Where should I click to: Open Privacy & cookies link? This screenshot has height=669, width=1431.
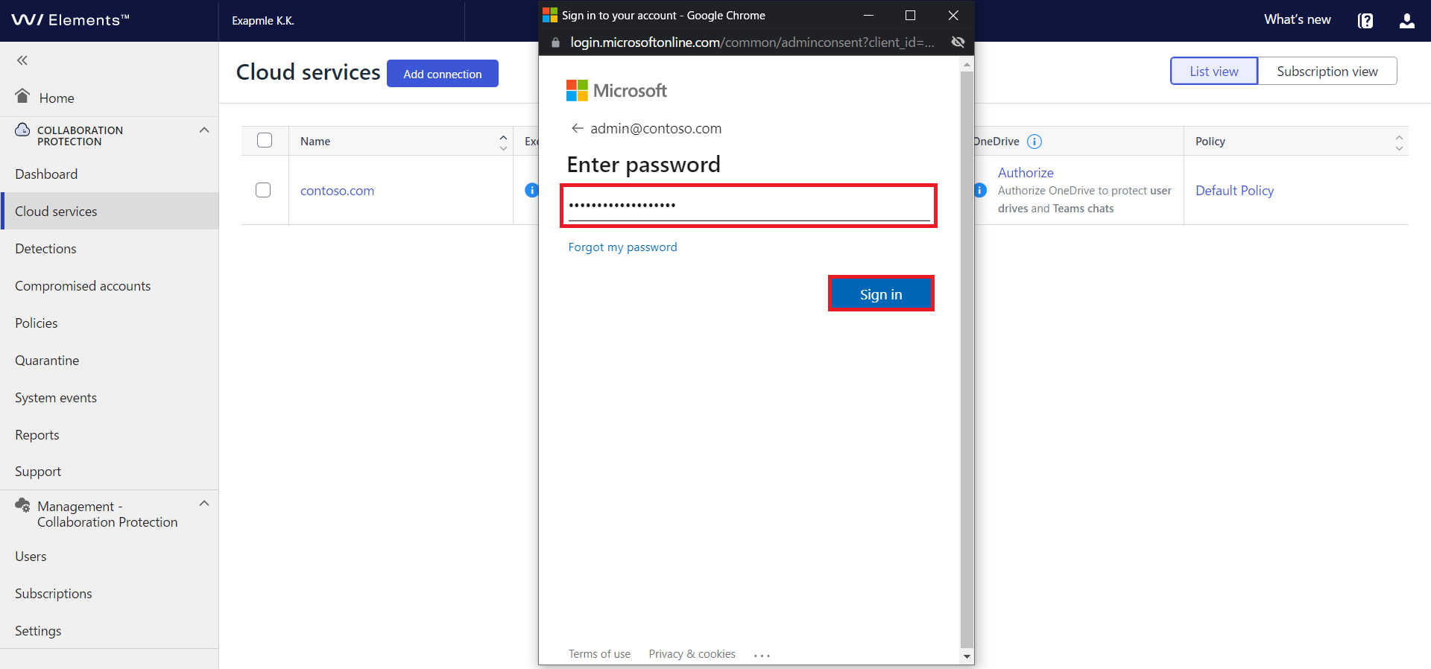(x=692, y=654)
